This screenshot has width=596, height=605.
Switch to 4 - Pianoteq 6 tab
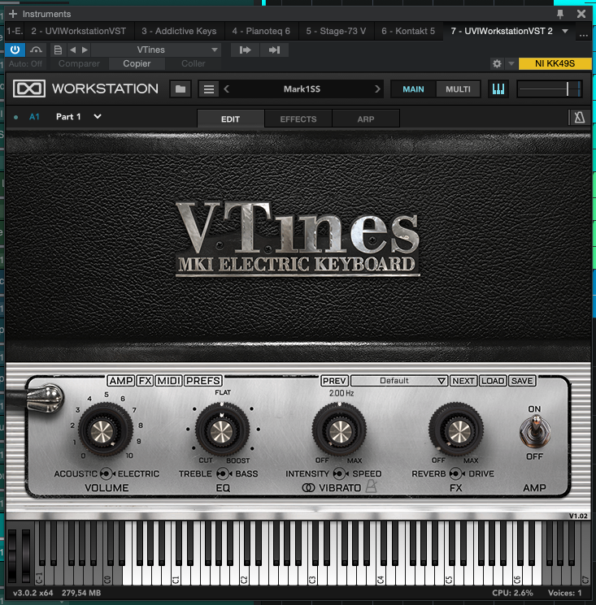click(261, 31)
